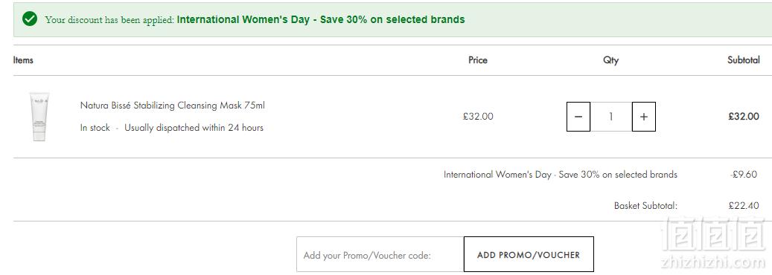Image resolution: width=772 pixels, height=275 pixels.
Task: Click the Add your Promo/Voucher code field
Action: click(380, 254)
